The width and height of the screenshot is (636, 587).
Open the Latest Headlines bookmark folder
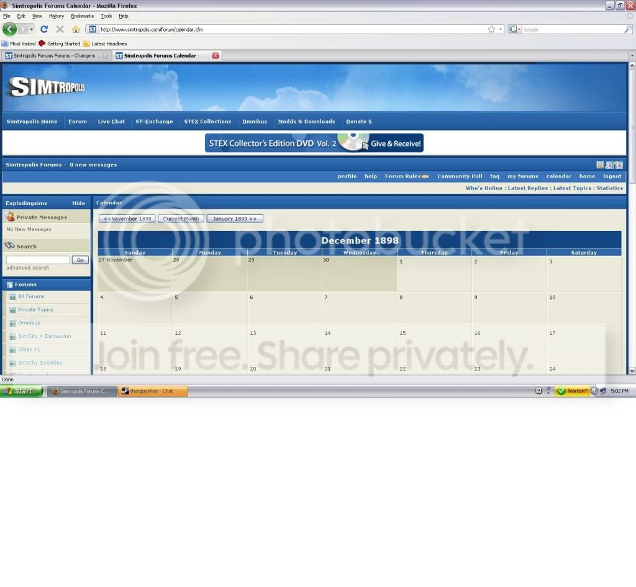(105, 44)
